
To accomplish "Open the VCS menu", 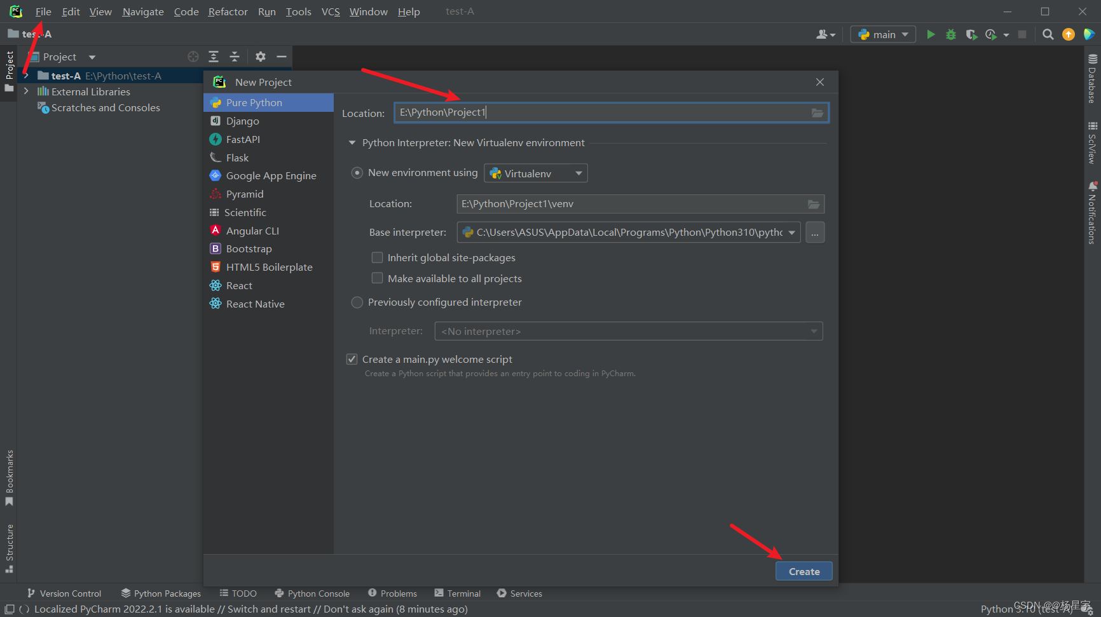I will click(x=331, y=11).
